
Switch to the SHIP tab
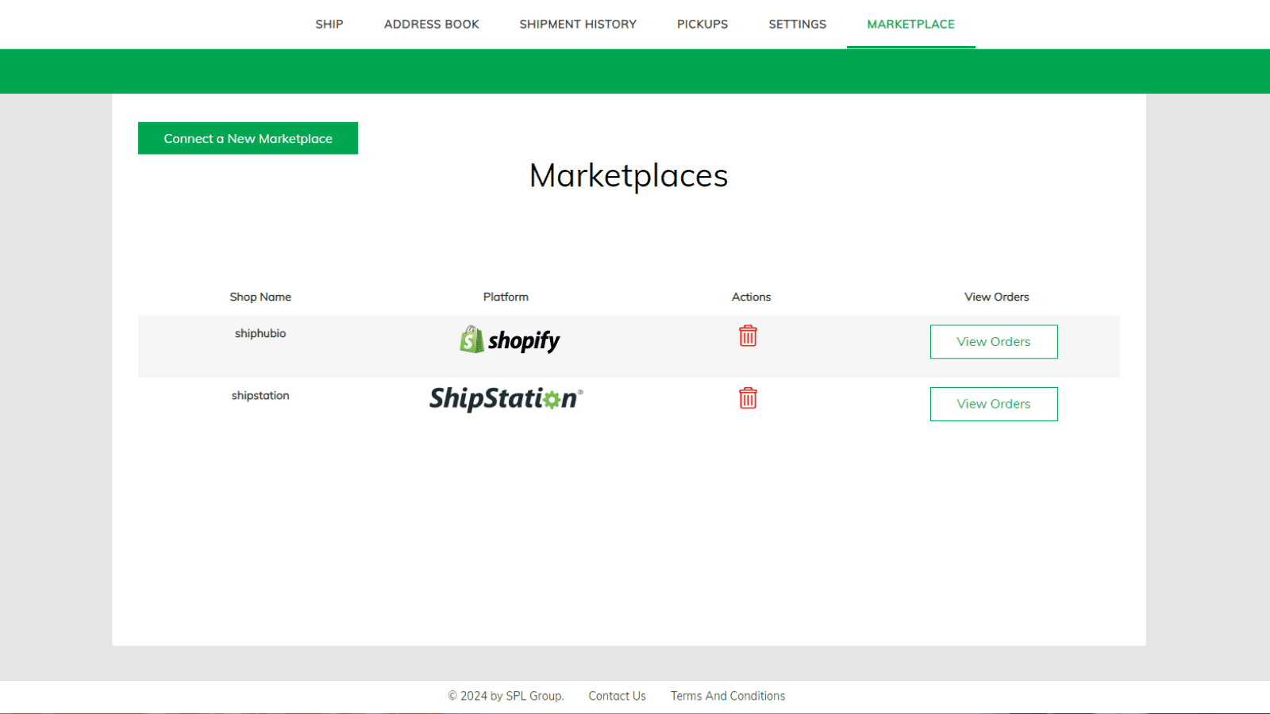click(329, 24)
